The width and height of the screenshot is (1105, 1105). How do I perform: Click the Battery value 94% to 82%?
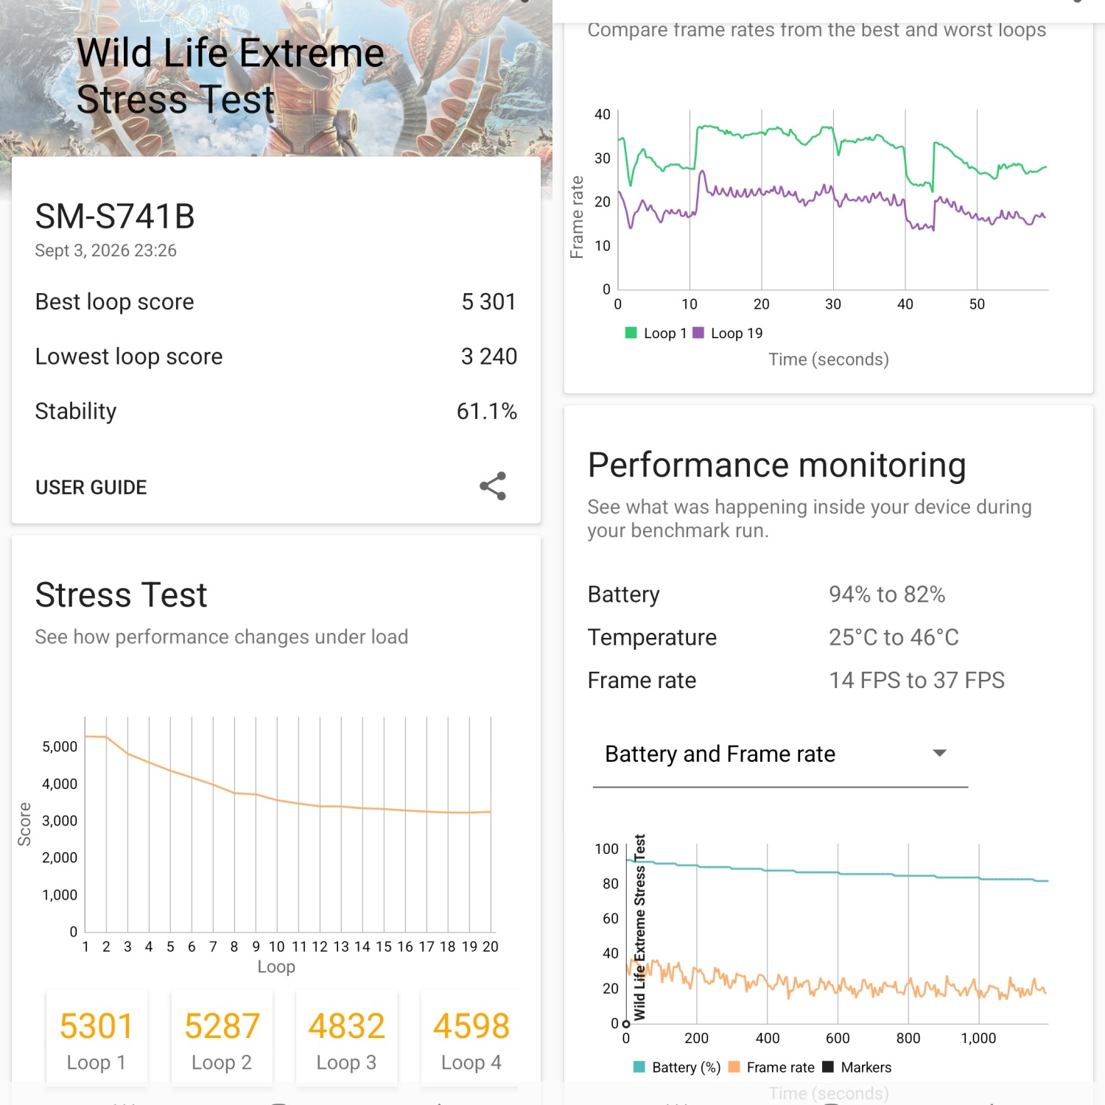click(887, 594)
